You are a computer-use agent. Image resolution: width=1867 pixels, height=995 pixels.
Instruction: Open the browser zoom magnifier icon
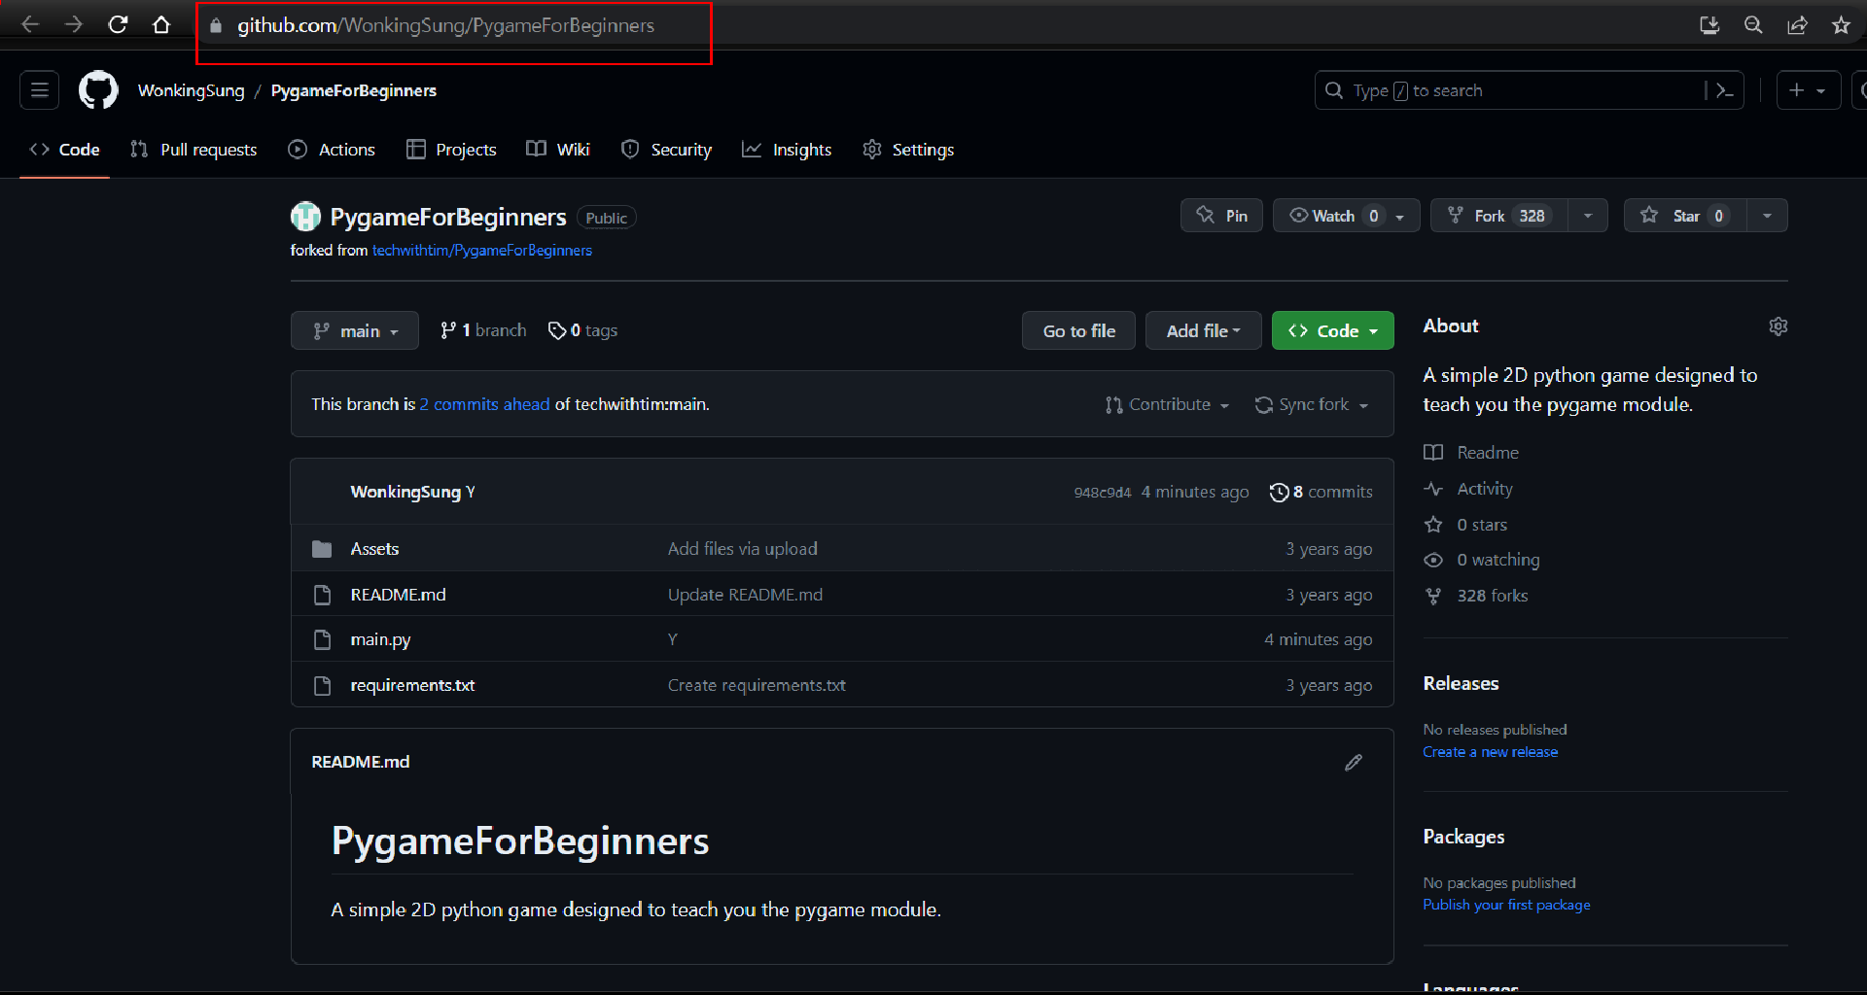pos(1753,25)
